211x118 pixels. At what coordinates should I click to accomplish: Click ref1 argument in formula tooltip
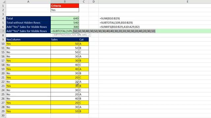79,35
